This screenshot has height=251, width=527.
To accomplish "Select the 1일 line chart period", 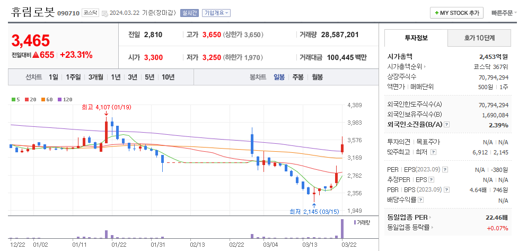I will point(53,77).
